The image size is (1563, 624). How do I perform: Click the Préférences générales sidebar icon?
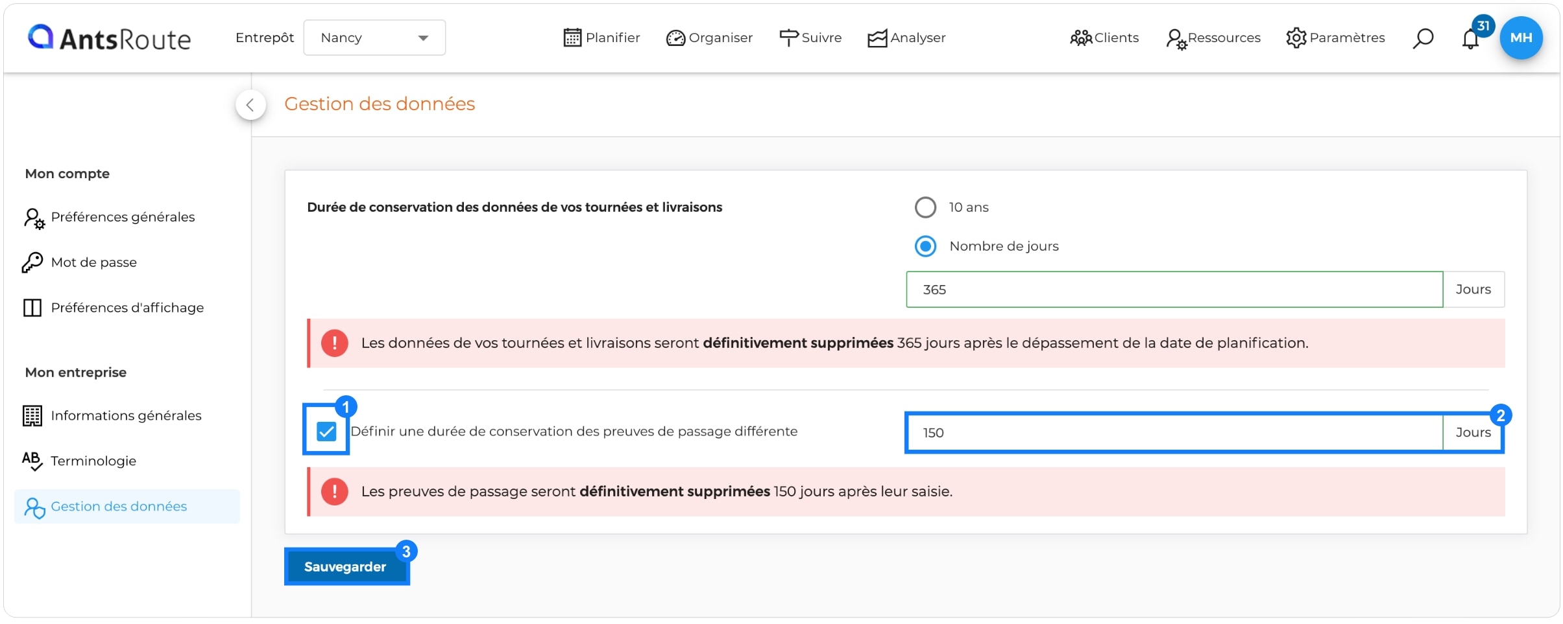pos(34,218)
